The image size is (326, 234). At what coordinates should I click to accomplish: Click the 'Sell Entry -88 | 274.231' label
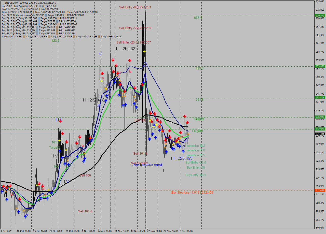coord(135,7)
